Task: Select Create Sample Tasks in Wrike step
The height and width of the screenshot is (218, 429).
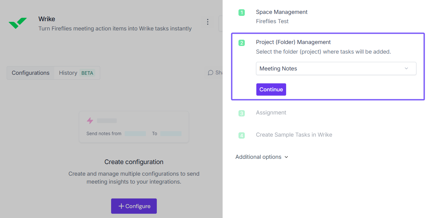Action: [x=294, y=135]
